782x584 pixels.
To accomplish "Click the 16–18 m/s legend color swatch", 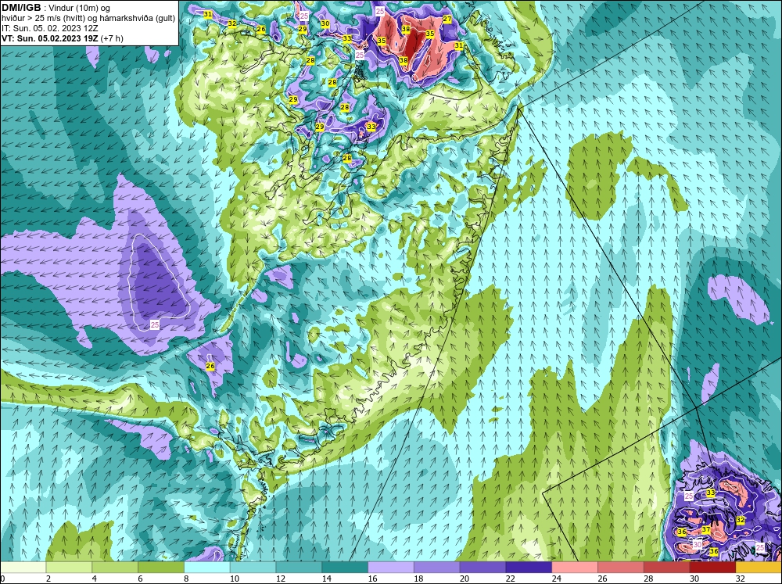I will tap(391, 568).
